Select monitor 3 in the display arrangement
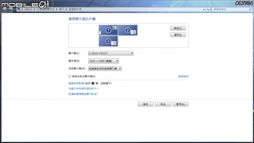 108,41
